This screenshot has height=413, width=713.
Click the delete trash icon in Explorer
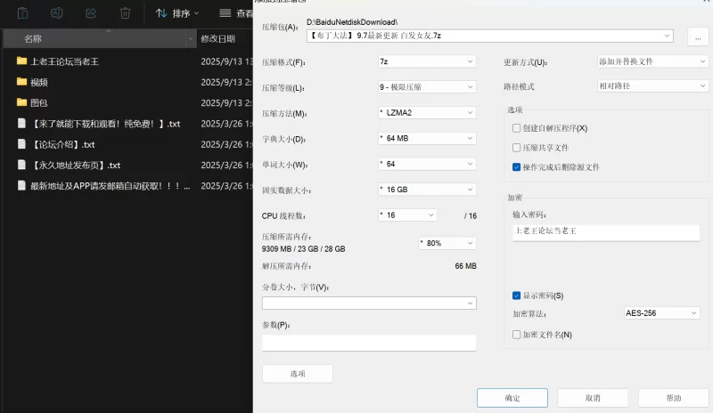point(125,13)
